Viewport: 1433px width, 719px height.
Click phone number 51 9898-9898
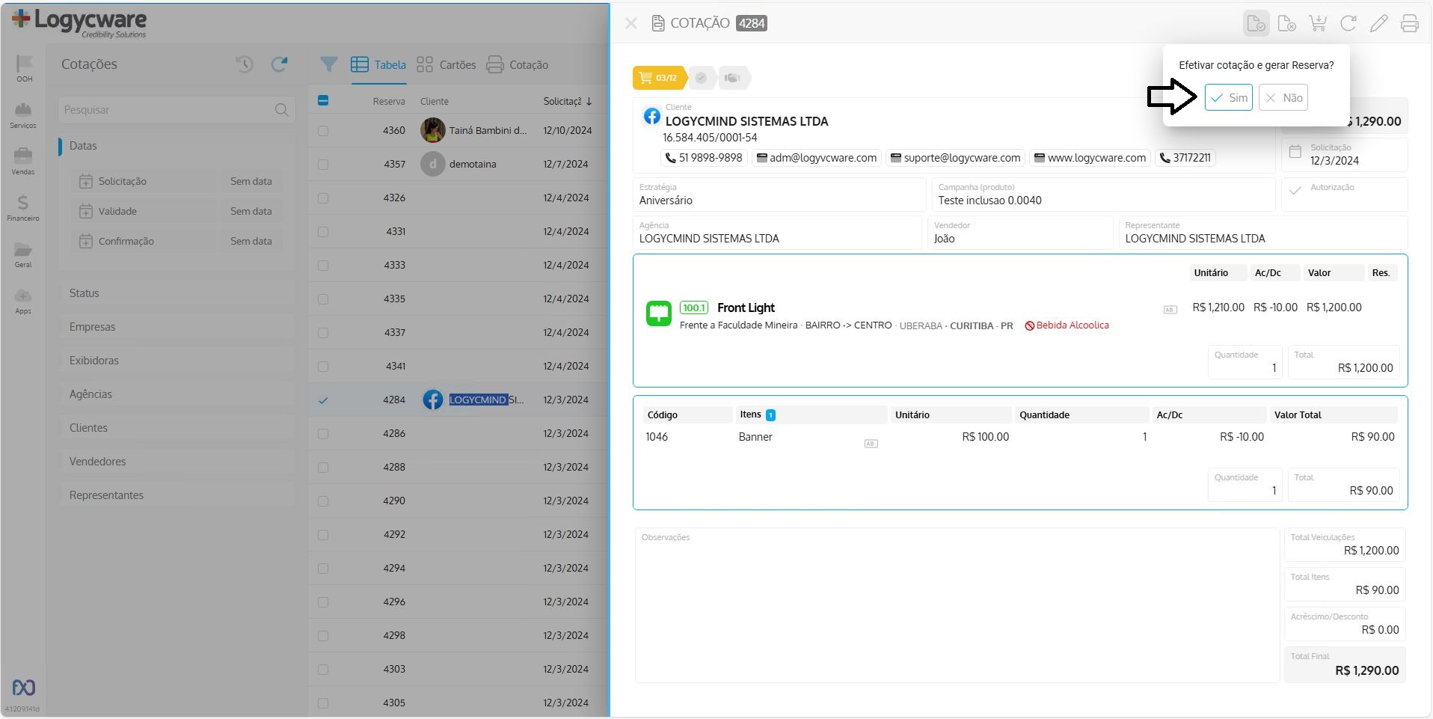[x=704, y=158]
